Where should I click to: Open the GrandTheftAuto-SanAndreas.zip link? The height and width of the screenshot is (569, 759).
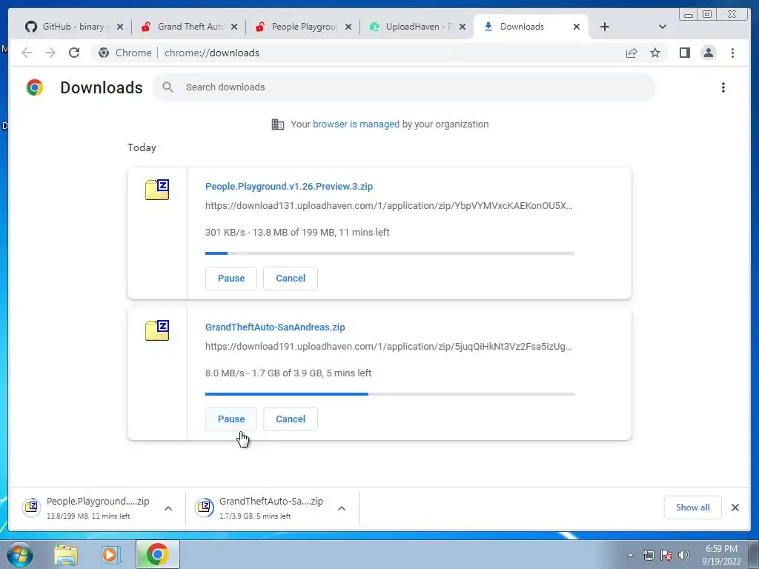275,327
